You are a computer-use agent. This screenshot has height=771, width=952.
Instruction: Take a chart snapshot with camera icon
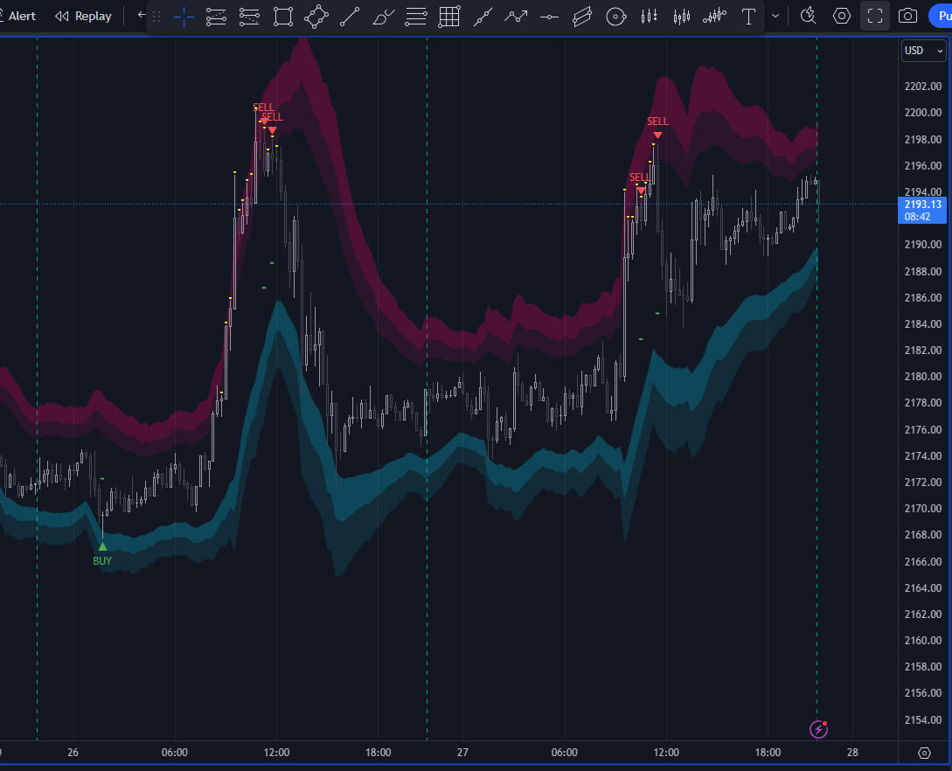point(908,17)
